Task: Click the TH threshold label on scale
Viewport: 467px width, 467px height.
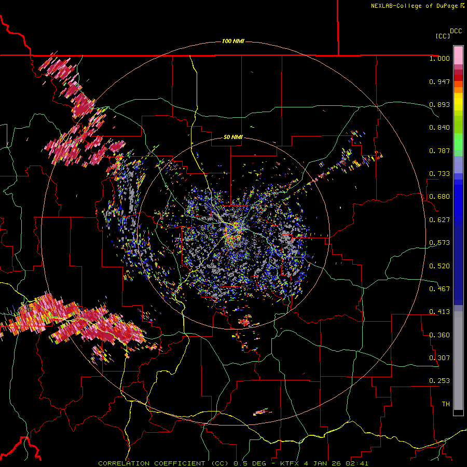Action: coord(446,404)
